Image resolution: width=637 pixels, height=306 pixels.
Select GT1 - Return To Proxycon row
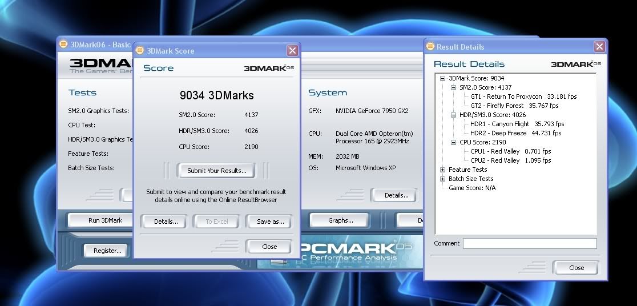[523, 96]
